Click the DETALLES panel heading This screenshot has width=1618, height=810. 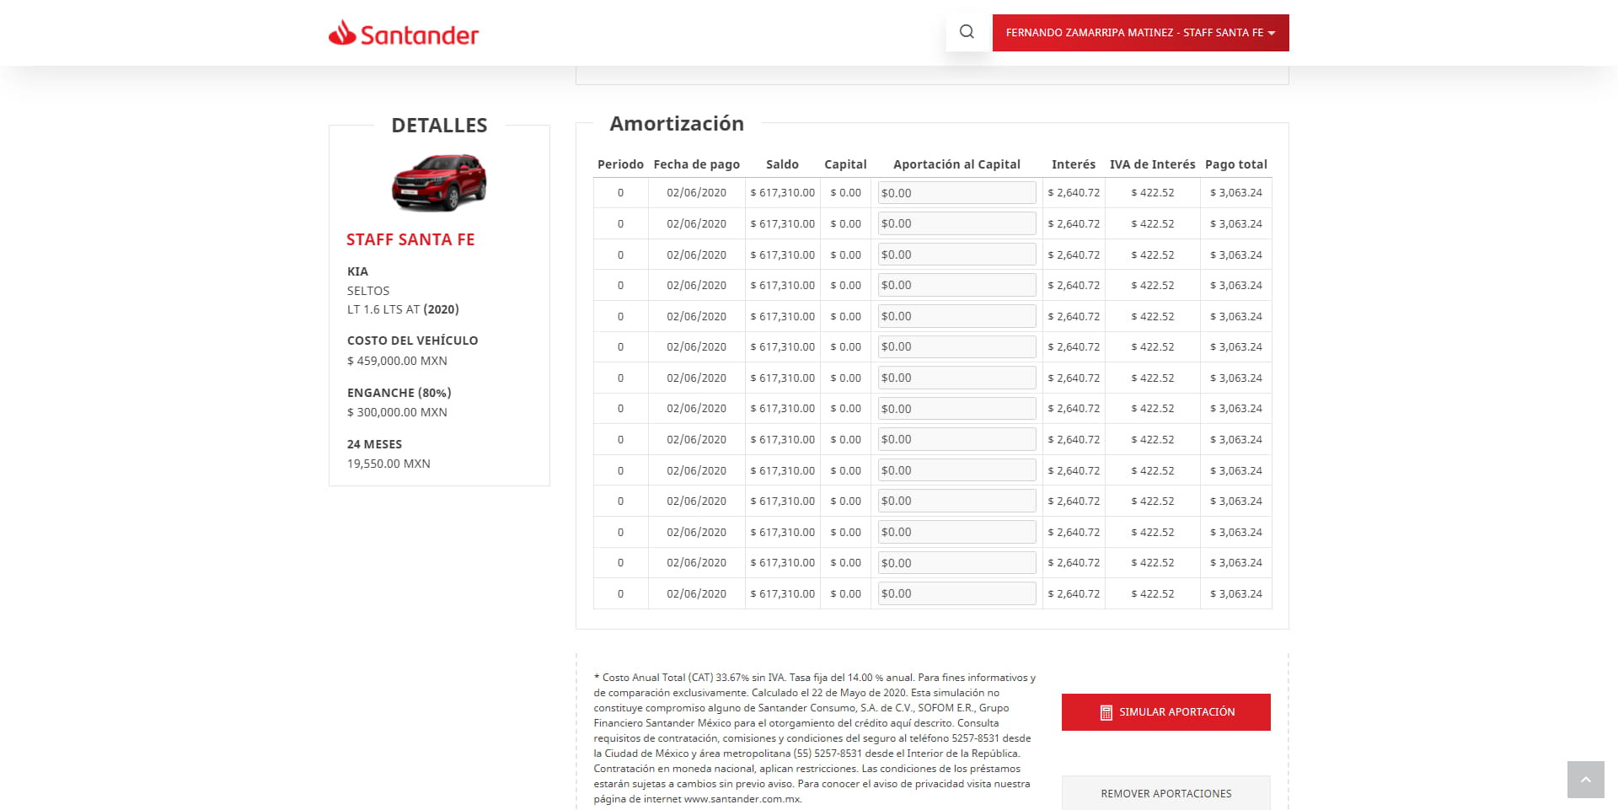pos(439,126)
